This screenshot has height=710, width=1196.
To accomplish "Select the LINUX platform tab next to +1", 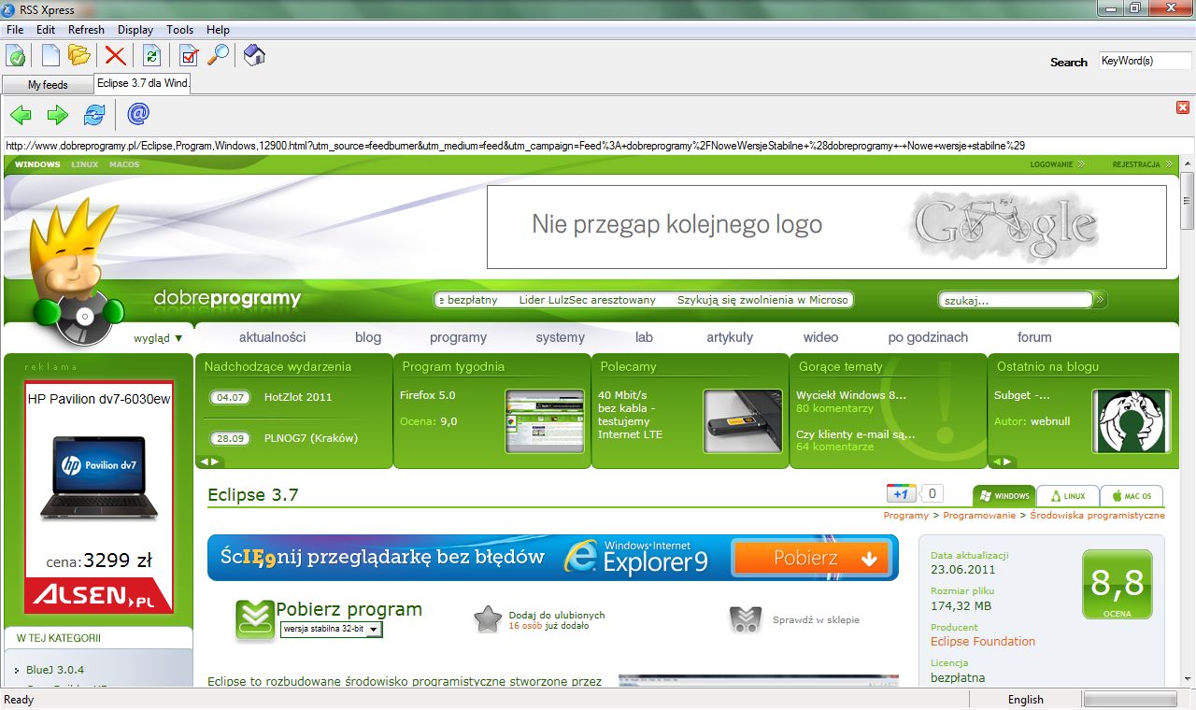I will point(1068,496).
